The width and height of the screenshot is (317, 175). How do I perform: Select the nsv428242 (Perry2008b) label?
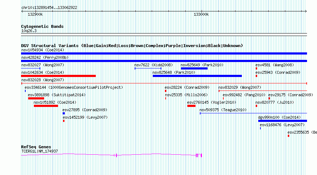45,57
